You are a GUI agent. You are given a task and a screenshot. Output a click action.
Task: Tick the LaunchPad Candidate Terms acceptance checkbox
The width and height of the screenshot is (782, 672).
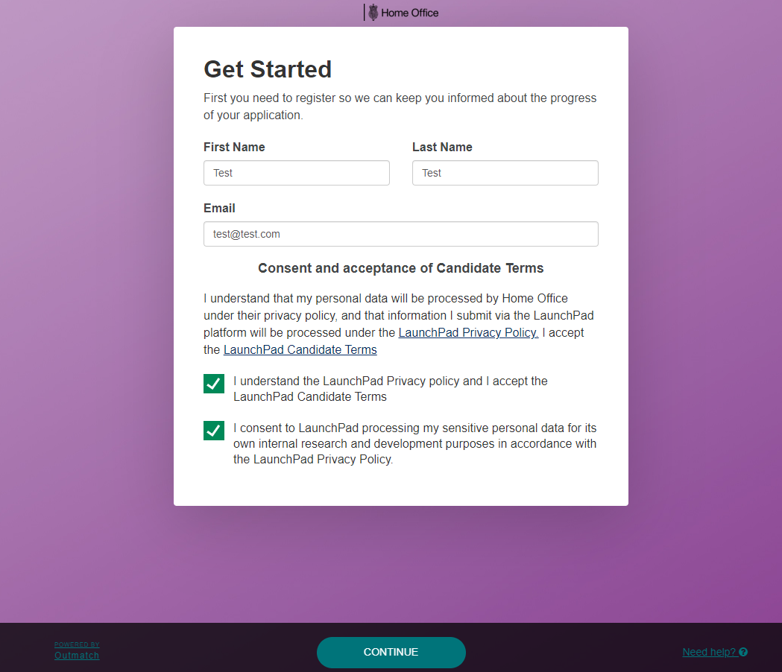(214, 384)
